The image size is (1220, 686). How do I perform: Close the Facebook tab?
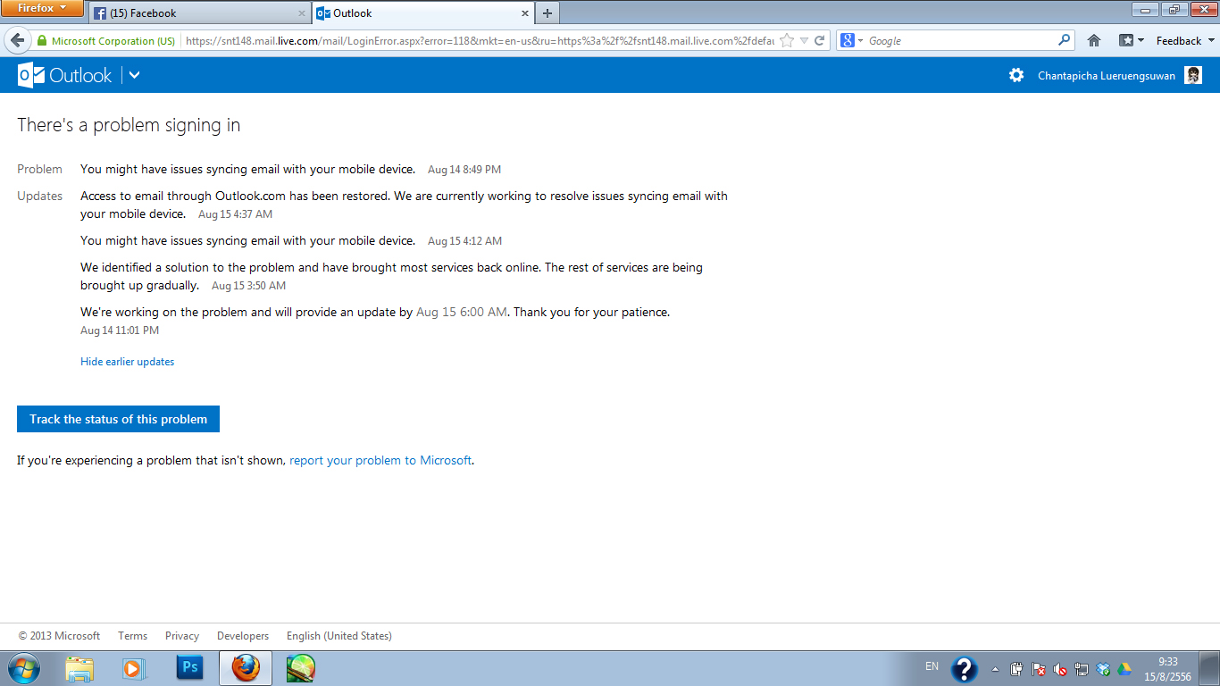(x=302, y=13)
